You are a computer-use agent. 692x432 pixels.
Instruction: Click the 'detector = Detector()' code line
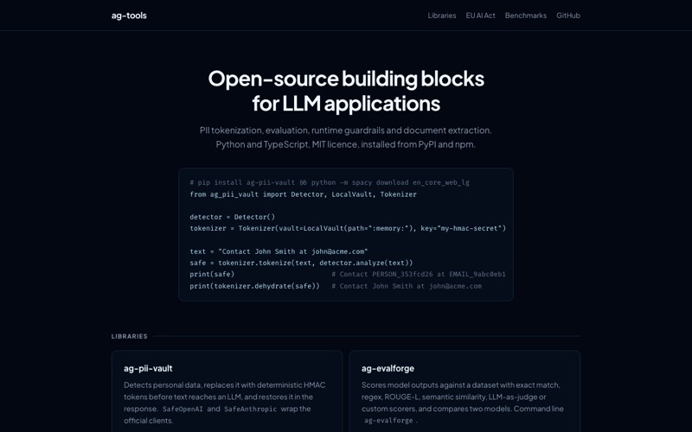coord(232,217)
